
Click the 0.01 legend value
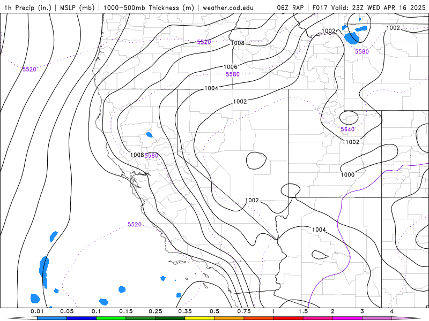coord(37,311)
